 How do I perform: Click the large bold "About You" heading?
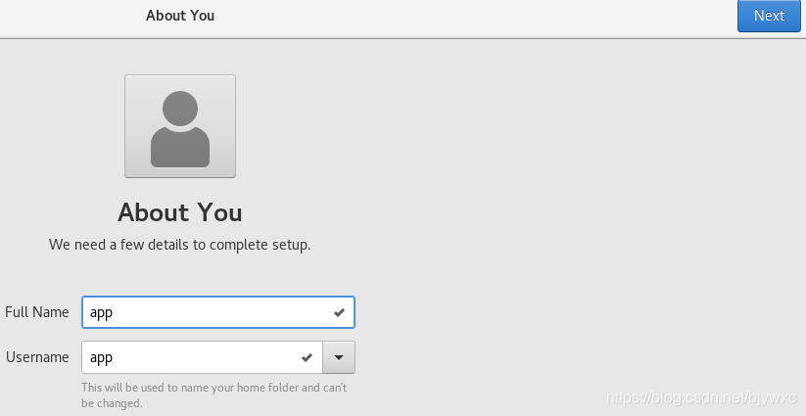click(x=180, y=212)
